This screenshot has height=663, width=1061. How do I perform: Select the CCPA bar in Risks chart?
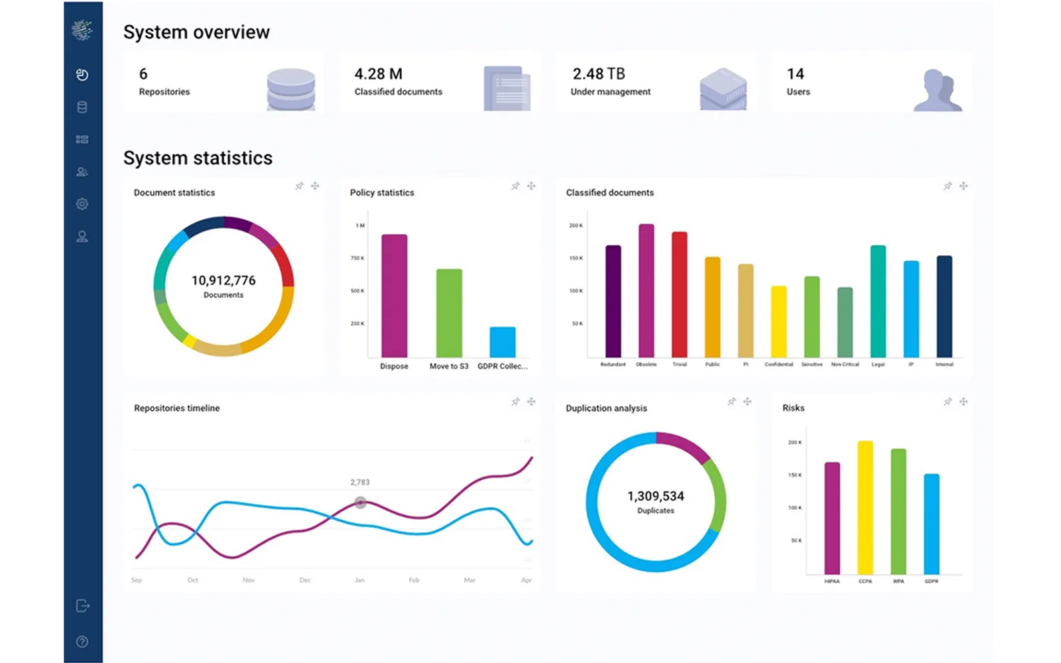pyautogui.click(x=865, y=507)
